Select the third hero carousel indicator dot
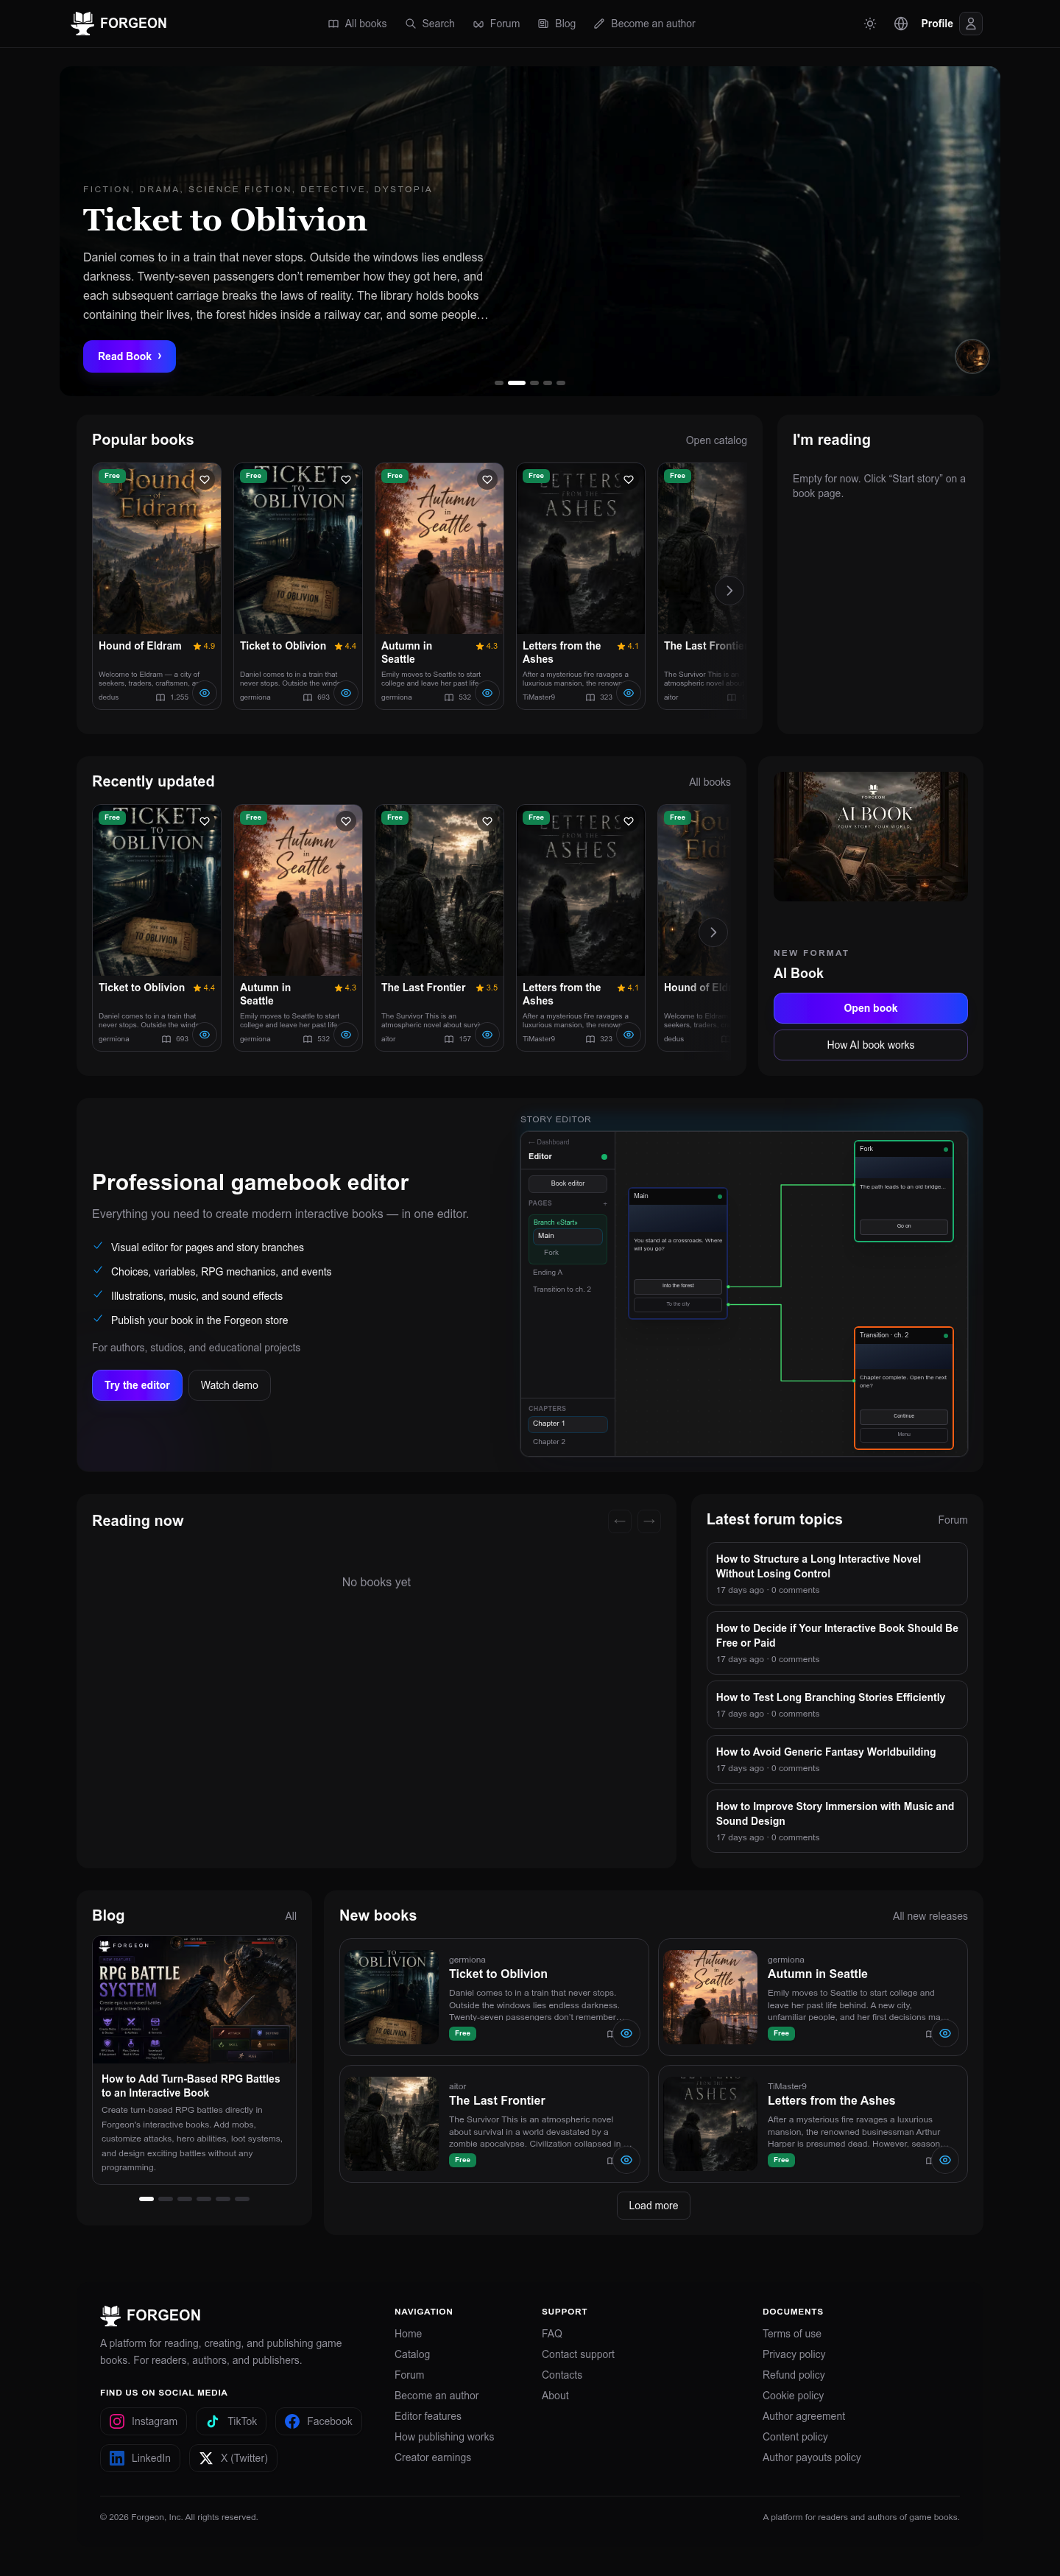This screenshot has height=2576, width=1060. (x=535, y=383)
